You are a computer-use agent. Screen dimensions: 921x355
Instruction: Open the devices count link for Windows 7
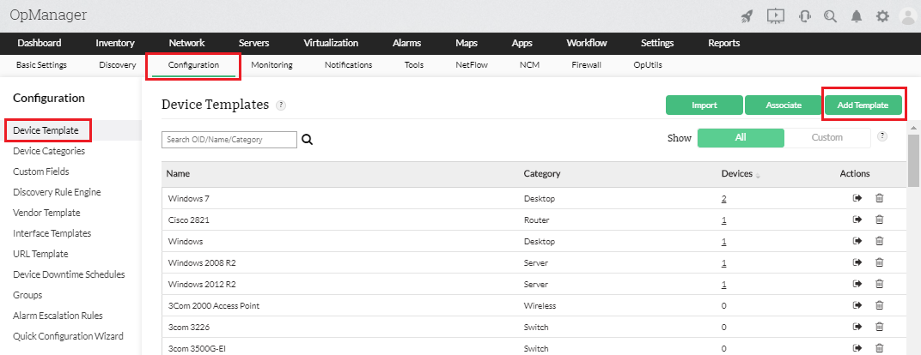tap(724, 199)
